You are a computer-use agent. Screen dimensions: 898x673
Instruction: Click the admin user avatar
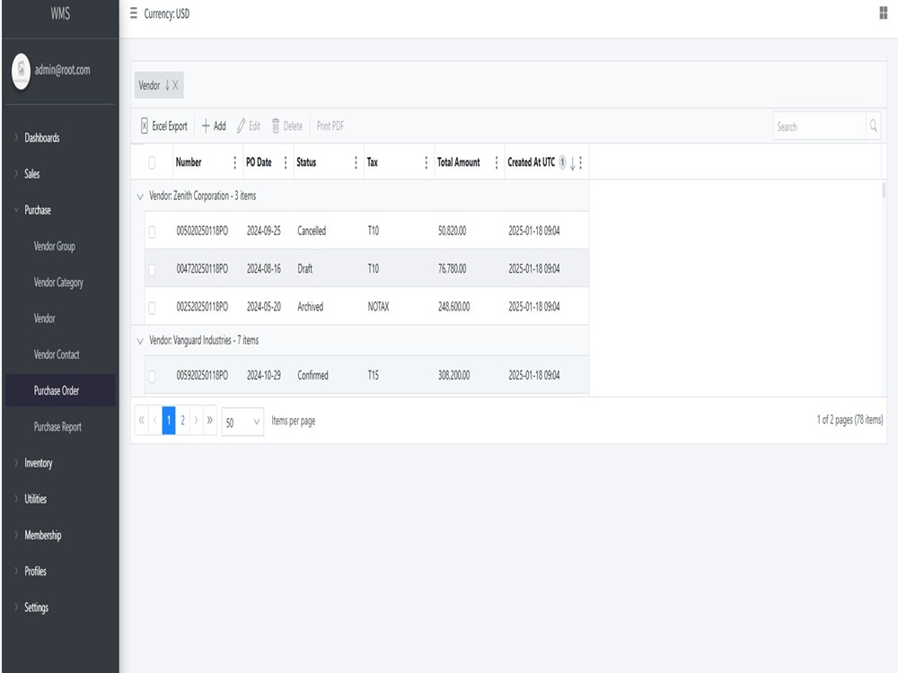coord(22,71)
